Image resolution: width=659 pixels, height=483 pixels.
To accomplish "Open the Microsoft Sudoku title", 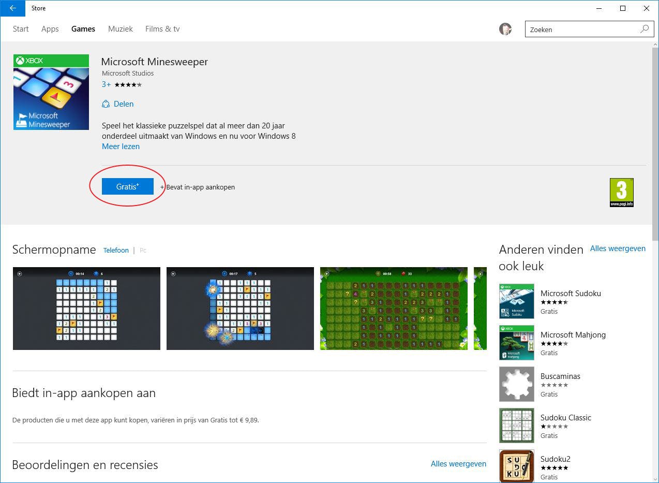I will (x=571, y=293).
